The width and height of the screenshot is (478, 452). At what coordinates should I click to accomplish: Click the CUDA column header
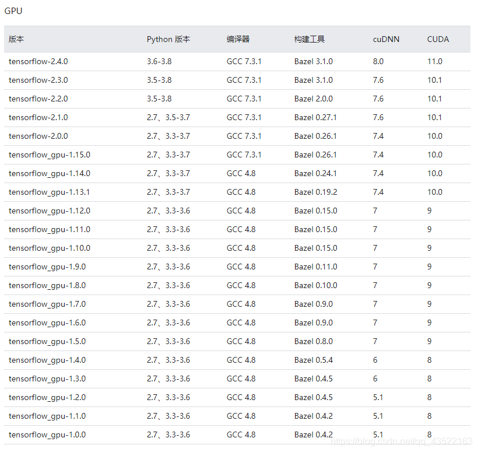click(x=438, y=39)
